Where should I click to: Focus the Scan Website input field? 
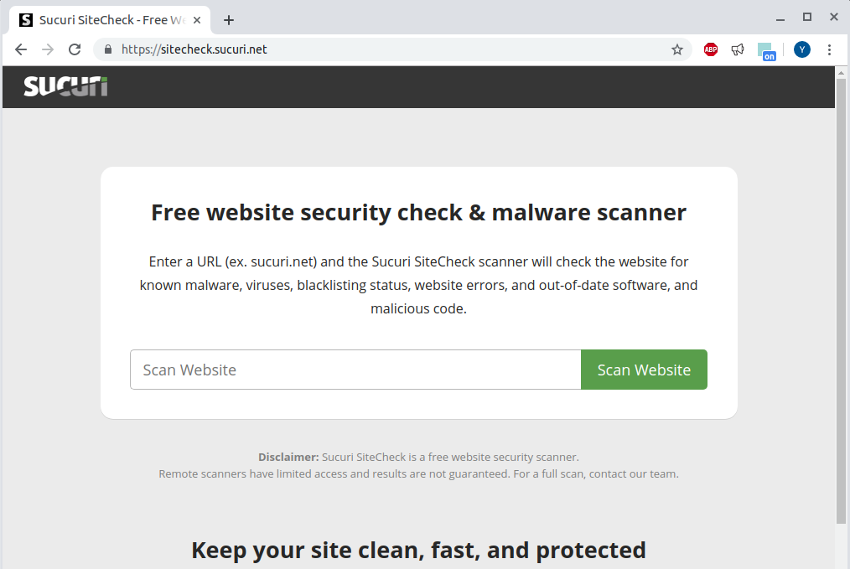pyautogui.click(x=352, y=370)
